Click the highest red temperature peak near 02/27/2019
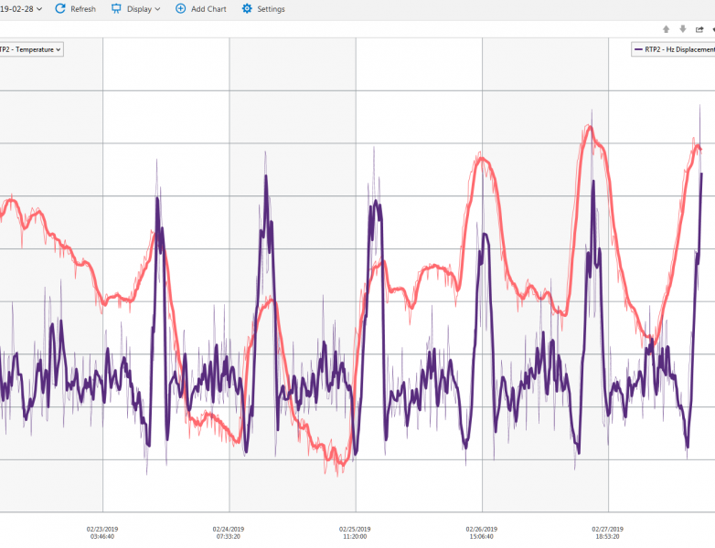 pos(591,129)
